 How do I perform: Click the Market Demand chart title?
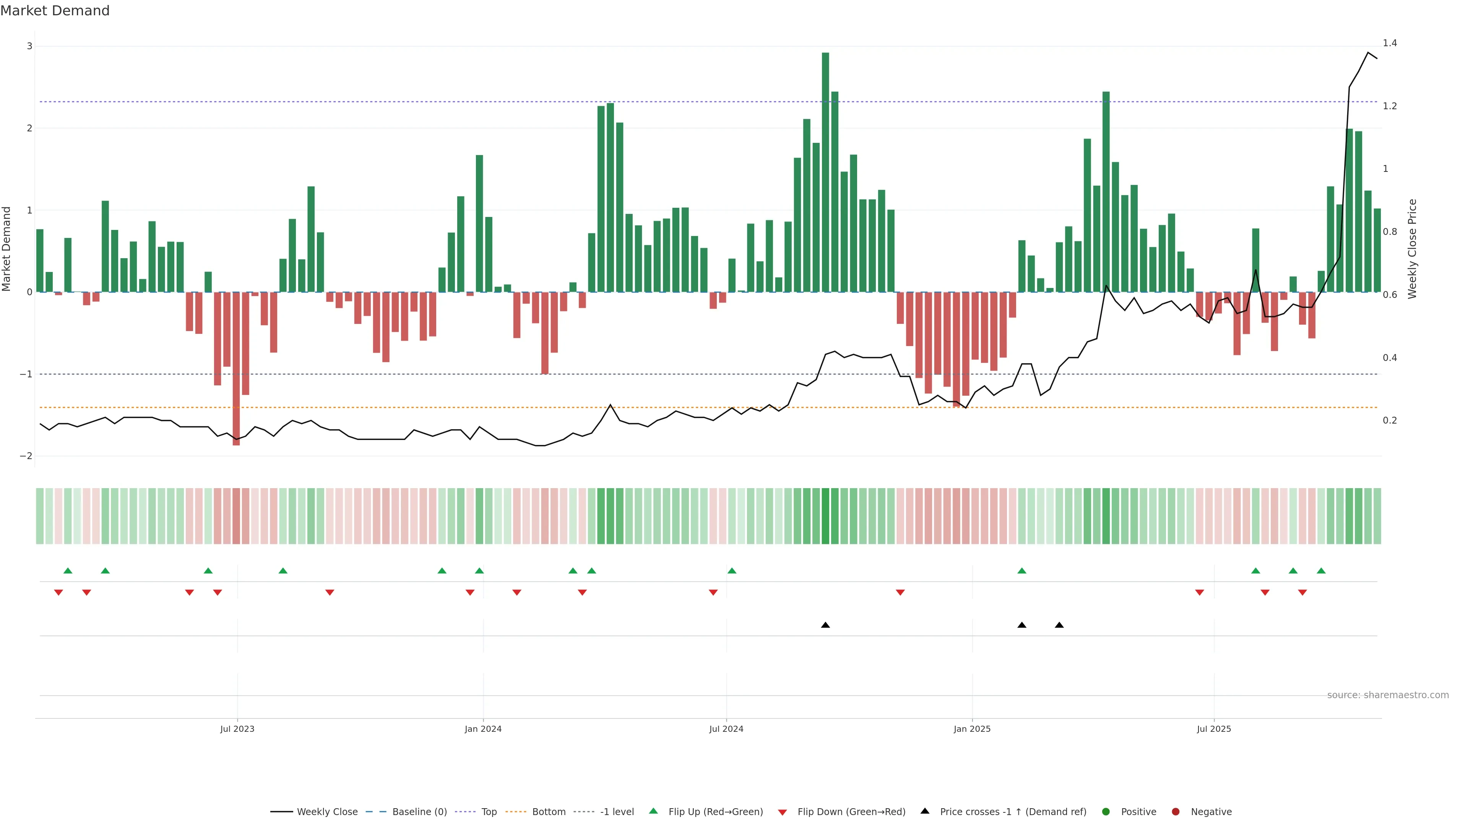tap(55, 11)
